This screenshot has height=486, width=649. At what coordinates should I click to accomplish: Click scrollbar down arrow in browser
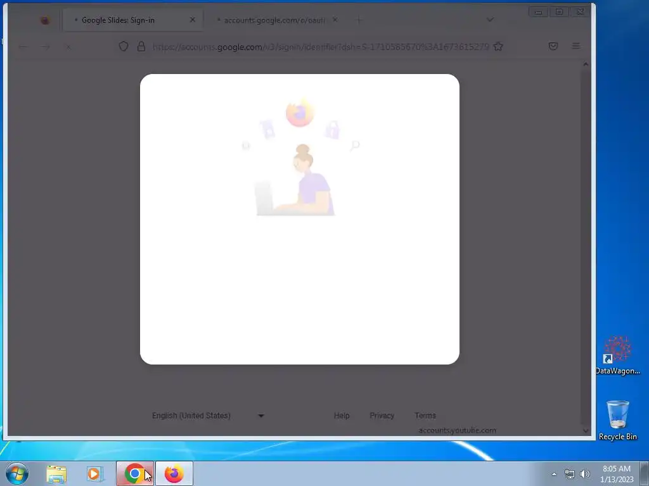click(x=585, y=430)
